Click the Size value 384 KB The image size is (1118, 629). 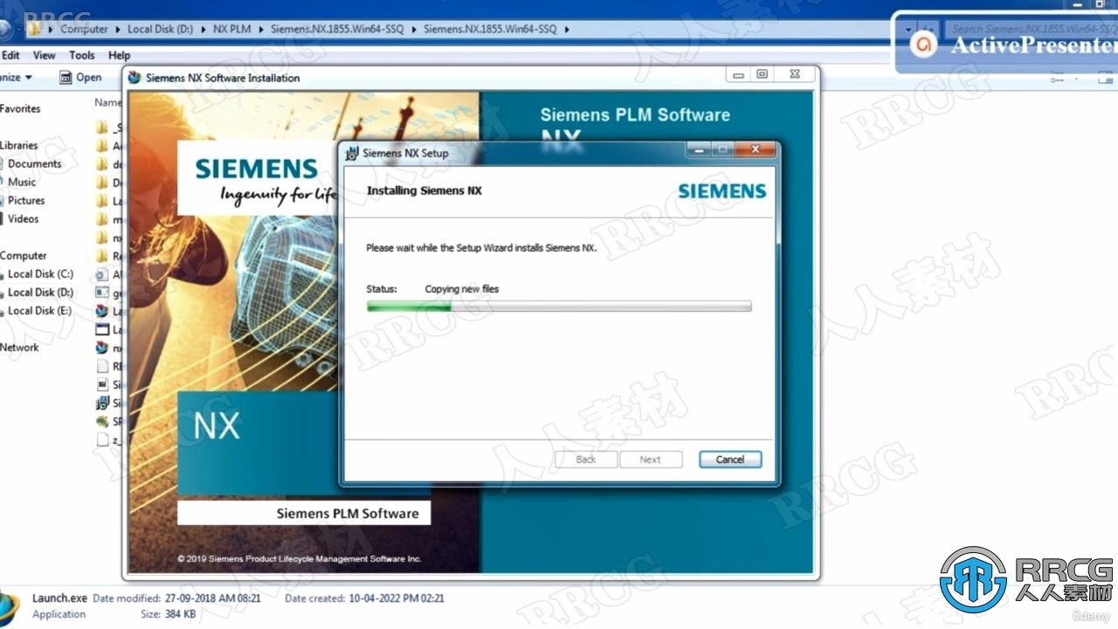click(x=180, y=614)
